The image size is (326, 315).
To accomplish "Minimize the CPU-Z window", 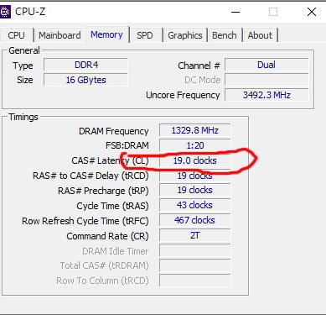I will point(235,12).
